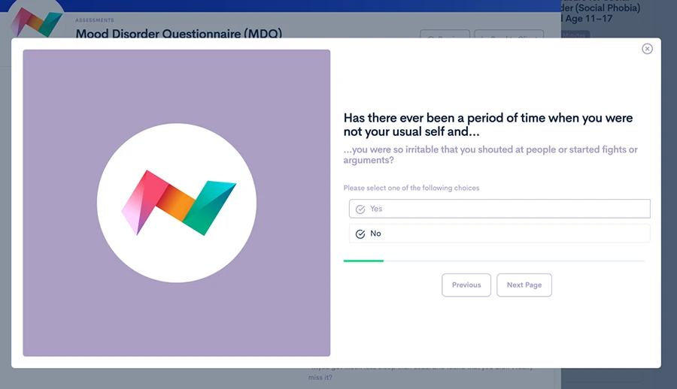The height and width of the screenshot is (389, 677).
Task: Select the Yes answer option
Action: click(499, 209)
